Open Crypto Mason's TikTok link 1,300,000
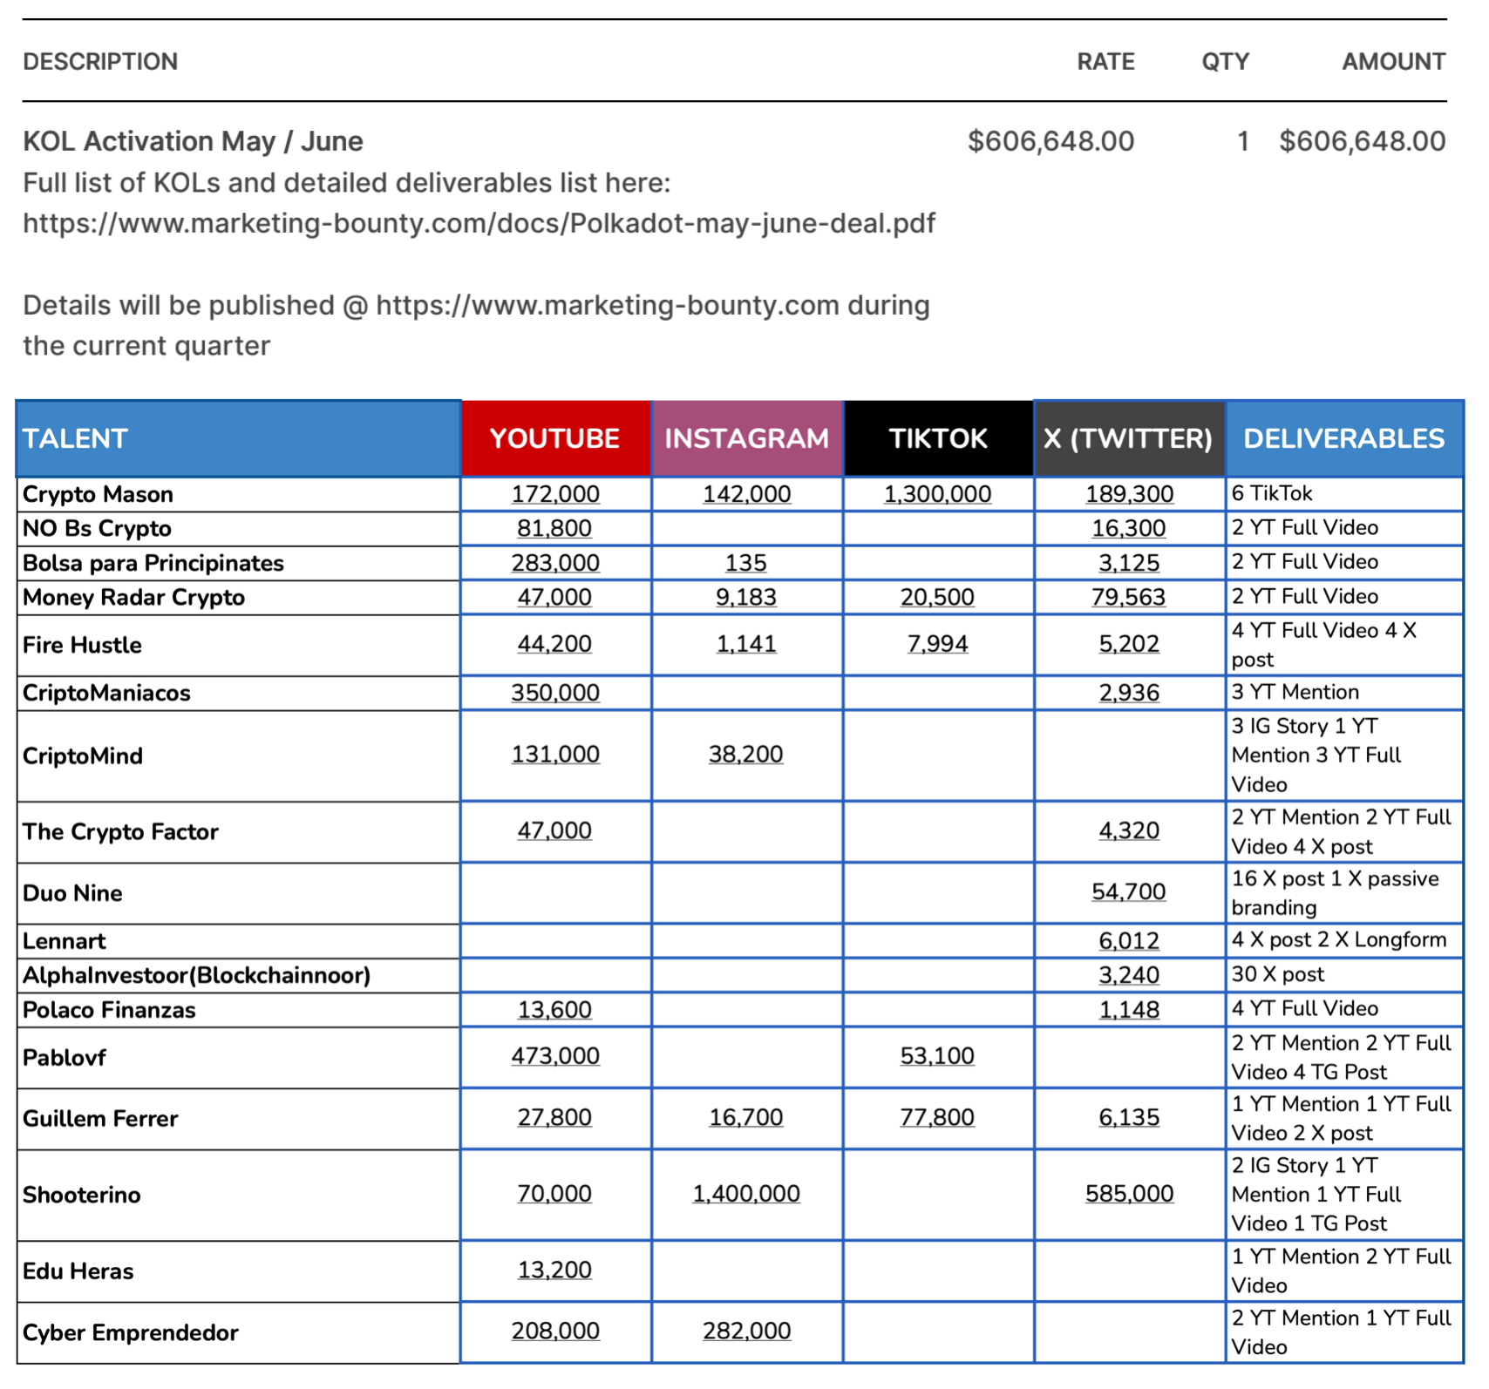 (937, 494)
